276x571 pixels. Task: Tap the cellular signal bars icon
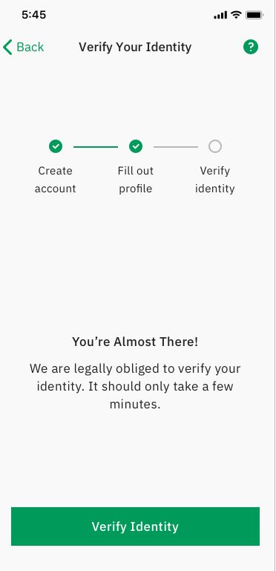pyautogui.click(x=220, y=16)
